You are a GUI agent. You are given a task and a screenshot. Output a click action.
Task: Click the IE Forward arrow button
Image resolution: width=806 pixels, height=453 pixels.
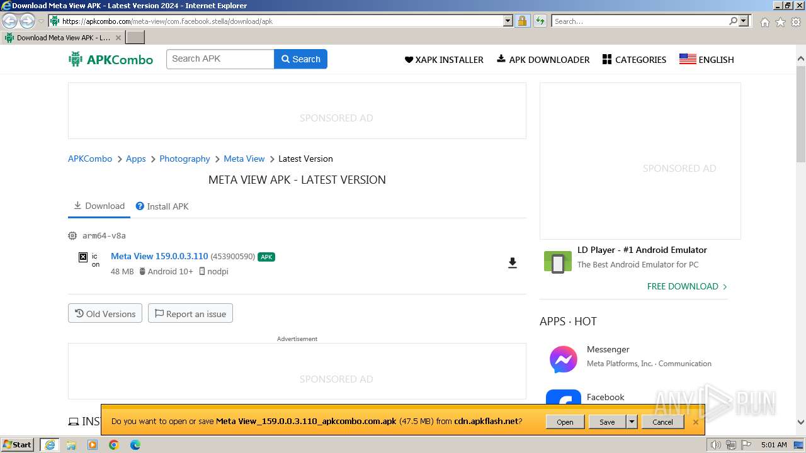point(27,21)
